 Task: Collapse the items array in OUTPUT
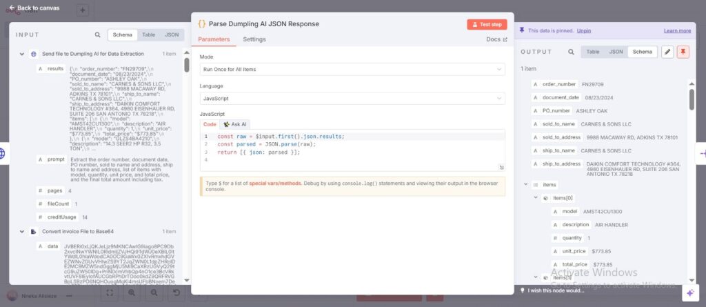click(x=526, y=185)
